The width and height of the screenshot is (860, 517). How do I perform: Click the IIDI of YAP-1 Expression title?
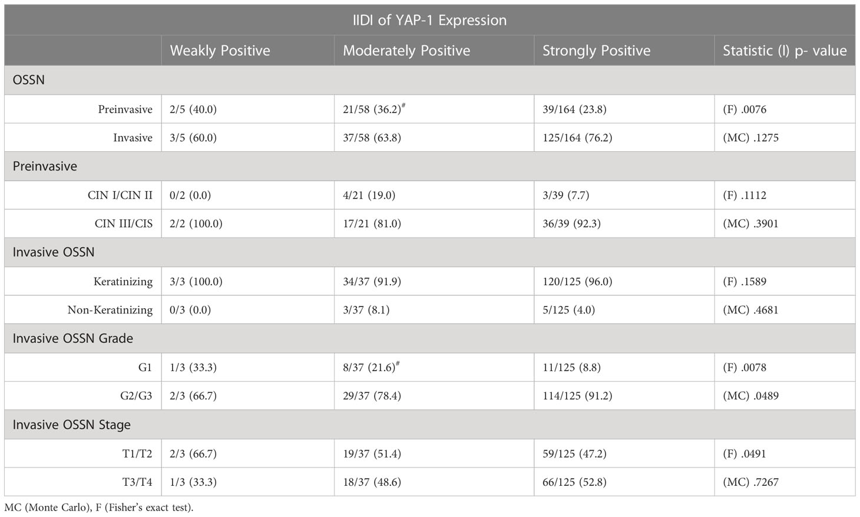tap(429, 20)
